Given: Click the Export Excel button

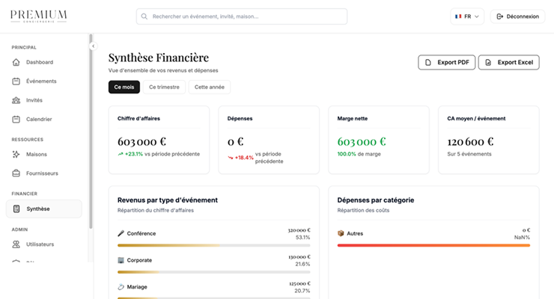Looking at the screenshot, I should coord(508,62).
